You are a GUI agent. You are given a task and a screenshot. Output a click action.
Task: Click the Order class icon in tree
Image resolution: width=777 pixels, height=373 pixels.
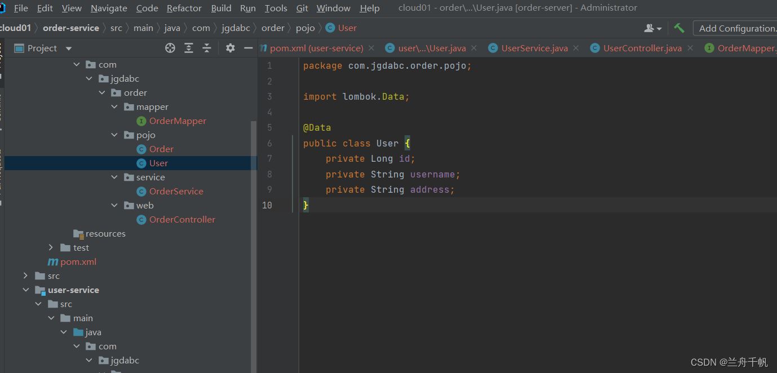[x=141, y=149]
